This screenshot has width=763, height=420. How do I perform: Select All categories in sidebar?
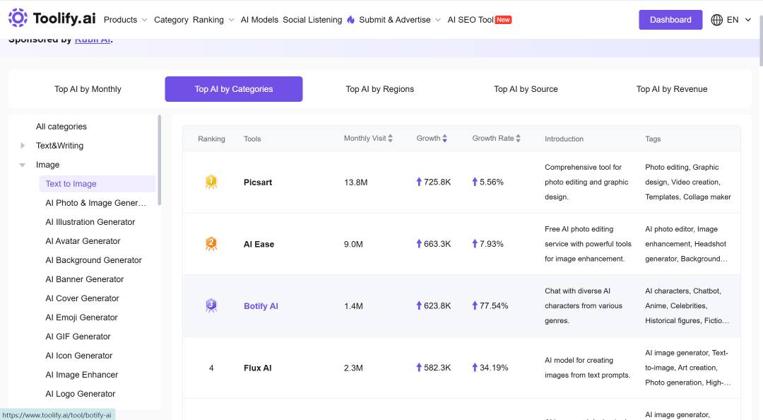click(x=61, y=127)
